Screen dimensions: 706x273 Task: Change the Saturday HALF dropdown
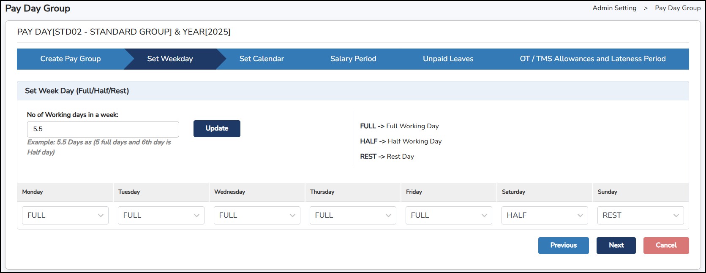[x=545, y=215]
